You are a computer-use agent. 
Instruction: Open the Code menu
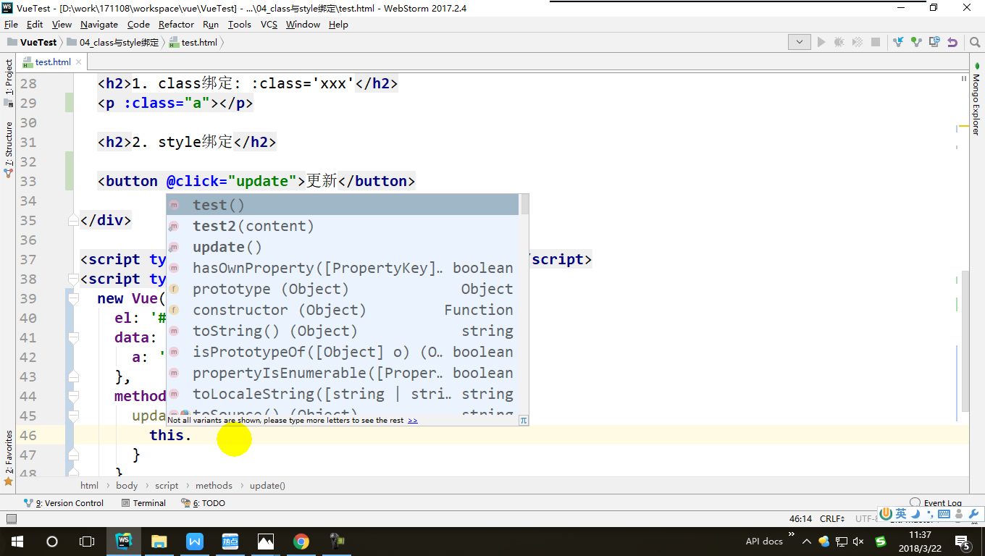[138, 24]
